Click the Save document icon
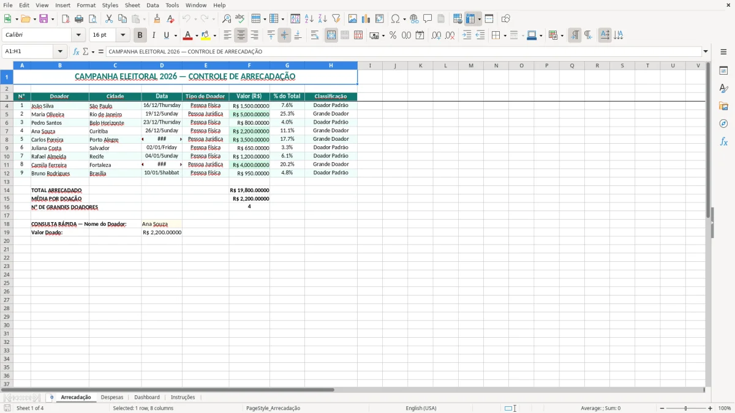 click(43, 19)
